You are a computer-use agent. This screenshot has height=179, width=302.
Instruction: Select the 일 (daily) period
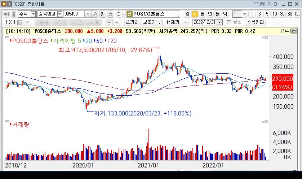click(x=187, y=14)
